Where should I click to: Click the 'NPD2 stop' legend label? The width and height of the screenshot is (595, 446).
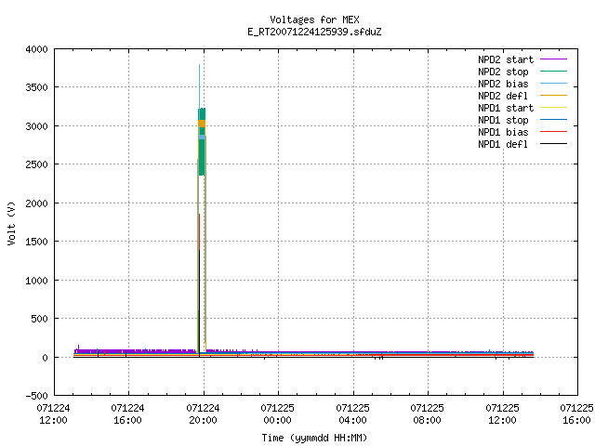pos(503,72)
